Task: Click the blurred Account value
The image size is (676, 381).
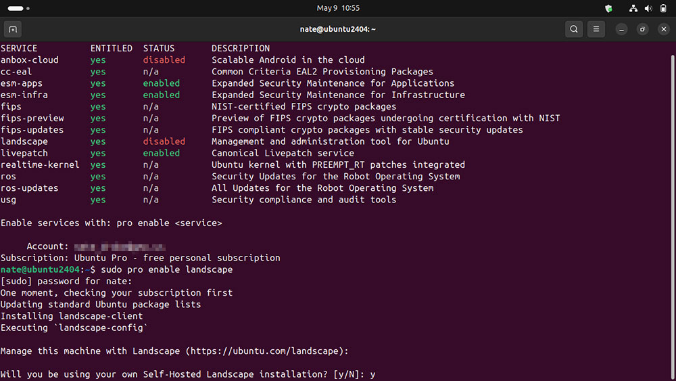Action: point(120,247)
